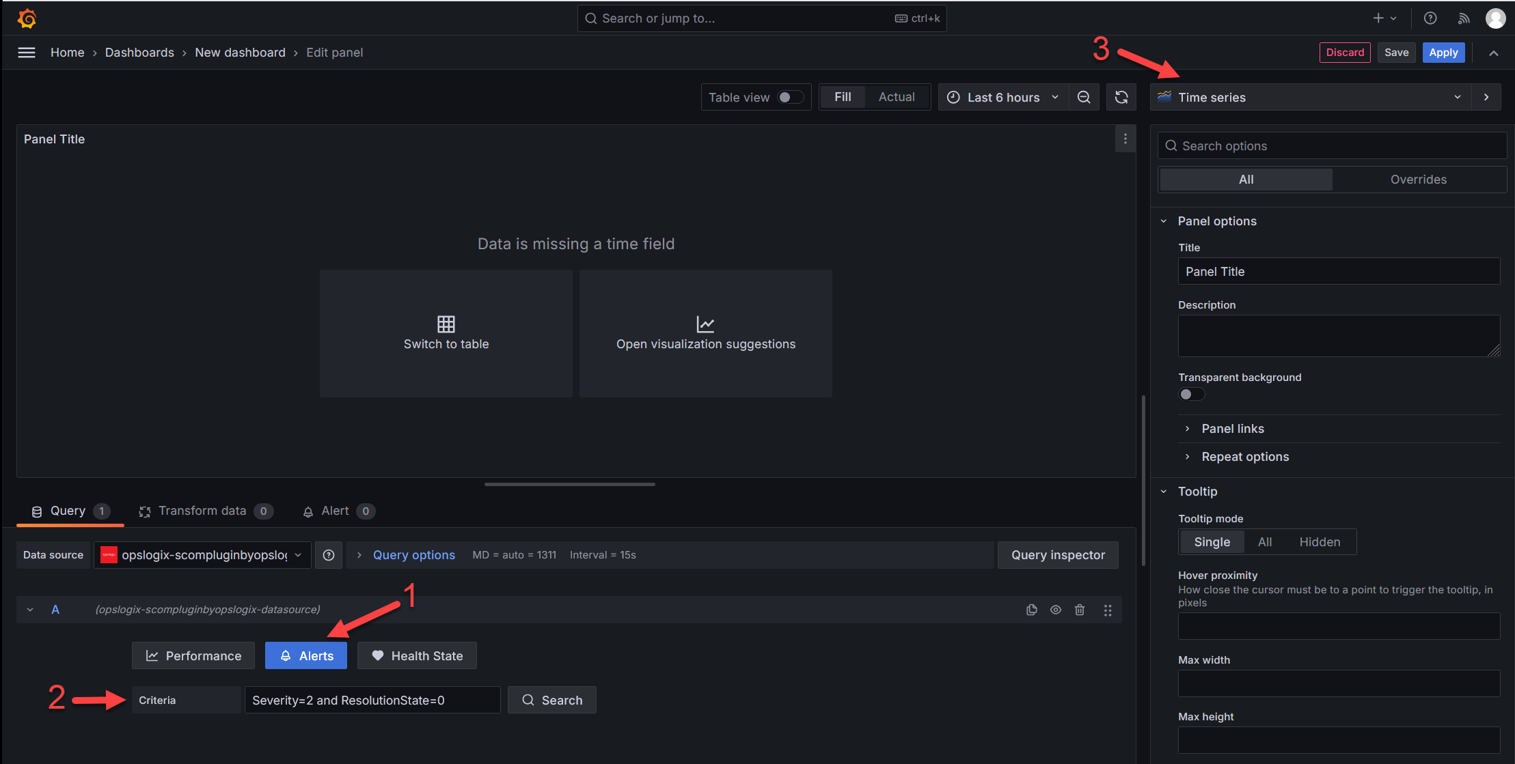
Task: Open the Last 6 hours time picker
Action: pos(1002,98)
